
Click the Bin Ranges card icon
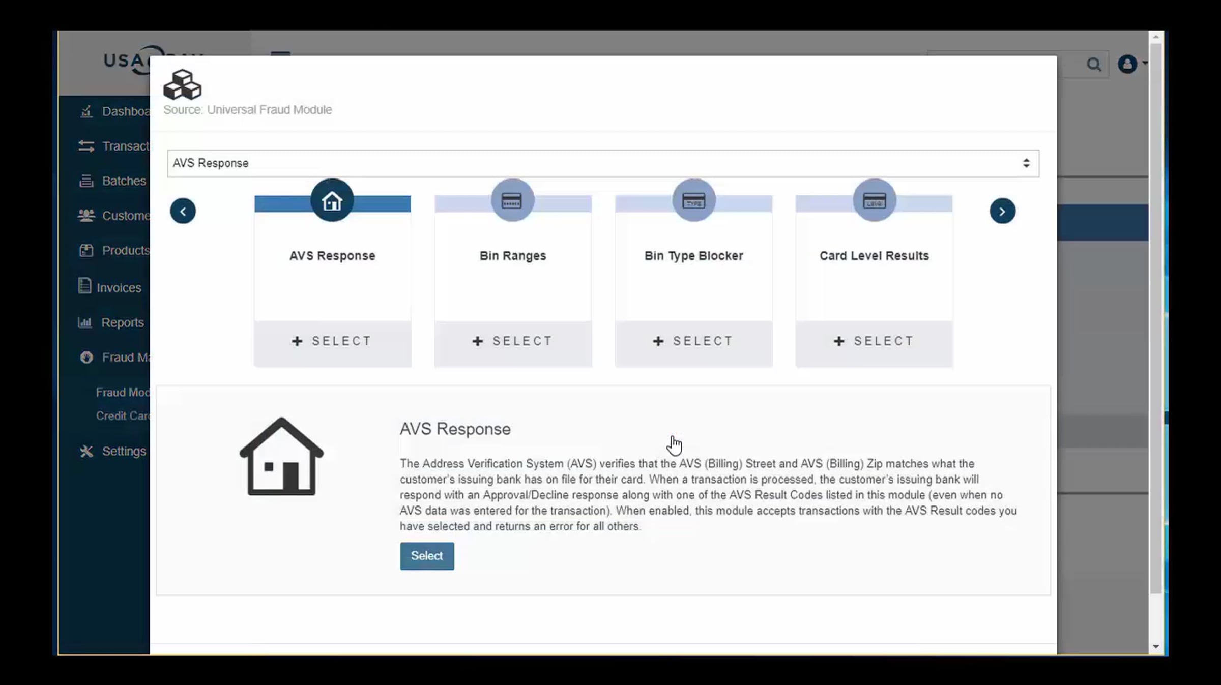point(512,200)
